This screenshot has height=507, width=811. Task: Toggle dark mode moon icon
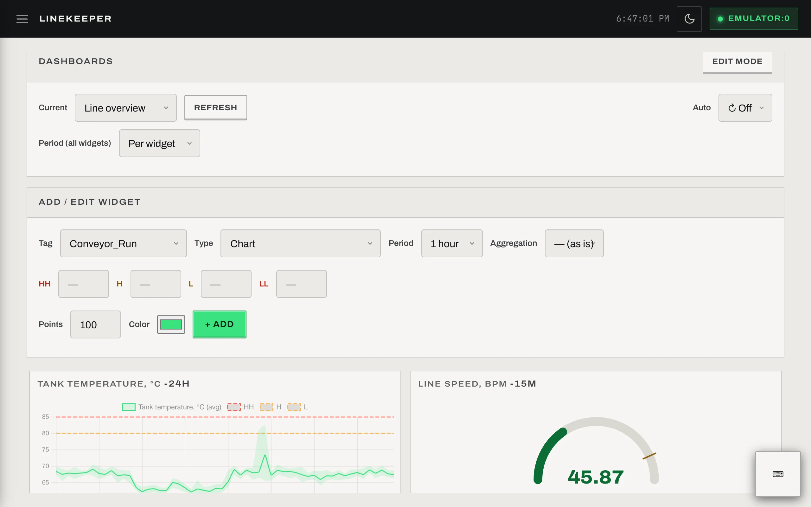pyautogui.click(x=689, y=19)
